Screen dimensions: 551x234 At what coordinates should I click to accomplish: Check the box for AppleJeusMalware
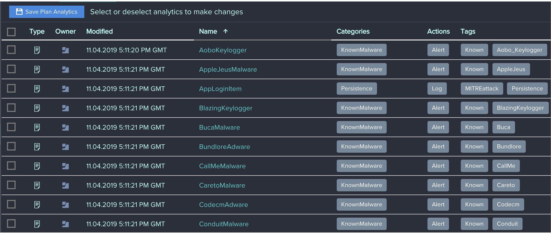click(x=11, y=69)
